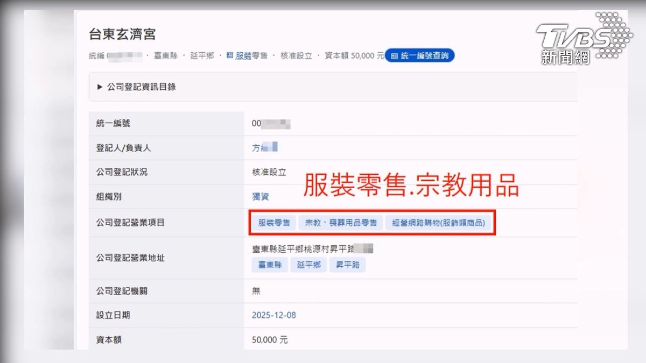Click the 組織別 row label
Screen dimensions: 646x363
109,197
